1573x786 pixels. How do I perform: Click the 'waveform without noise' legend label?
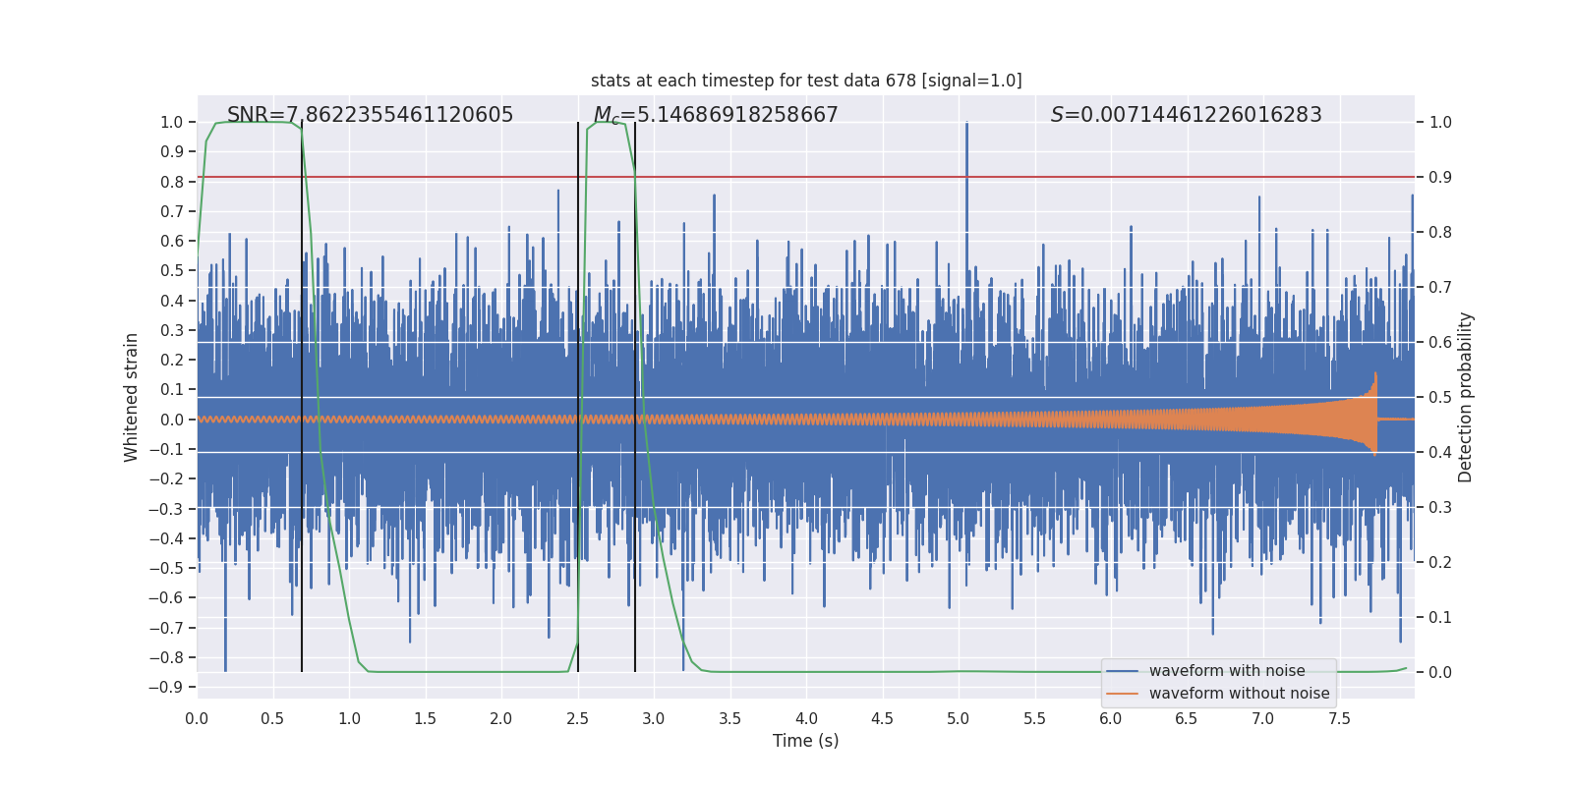[1239, 694]
